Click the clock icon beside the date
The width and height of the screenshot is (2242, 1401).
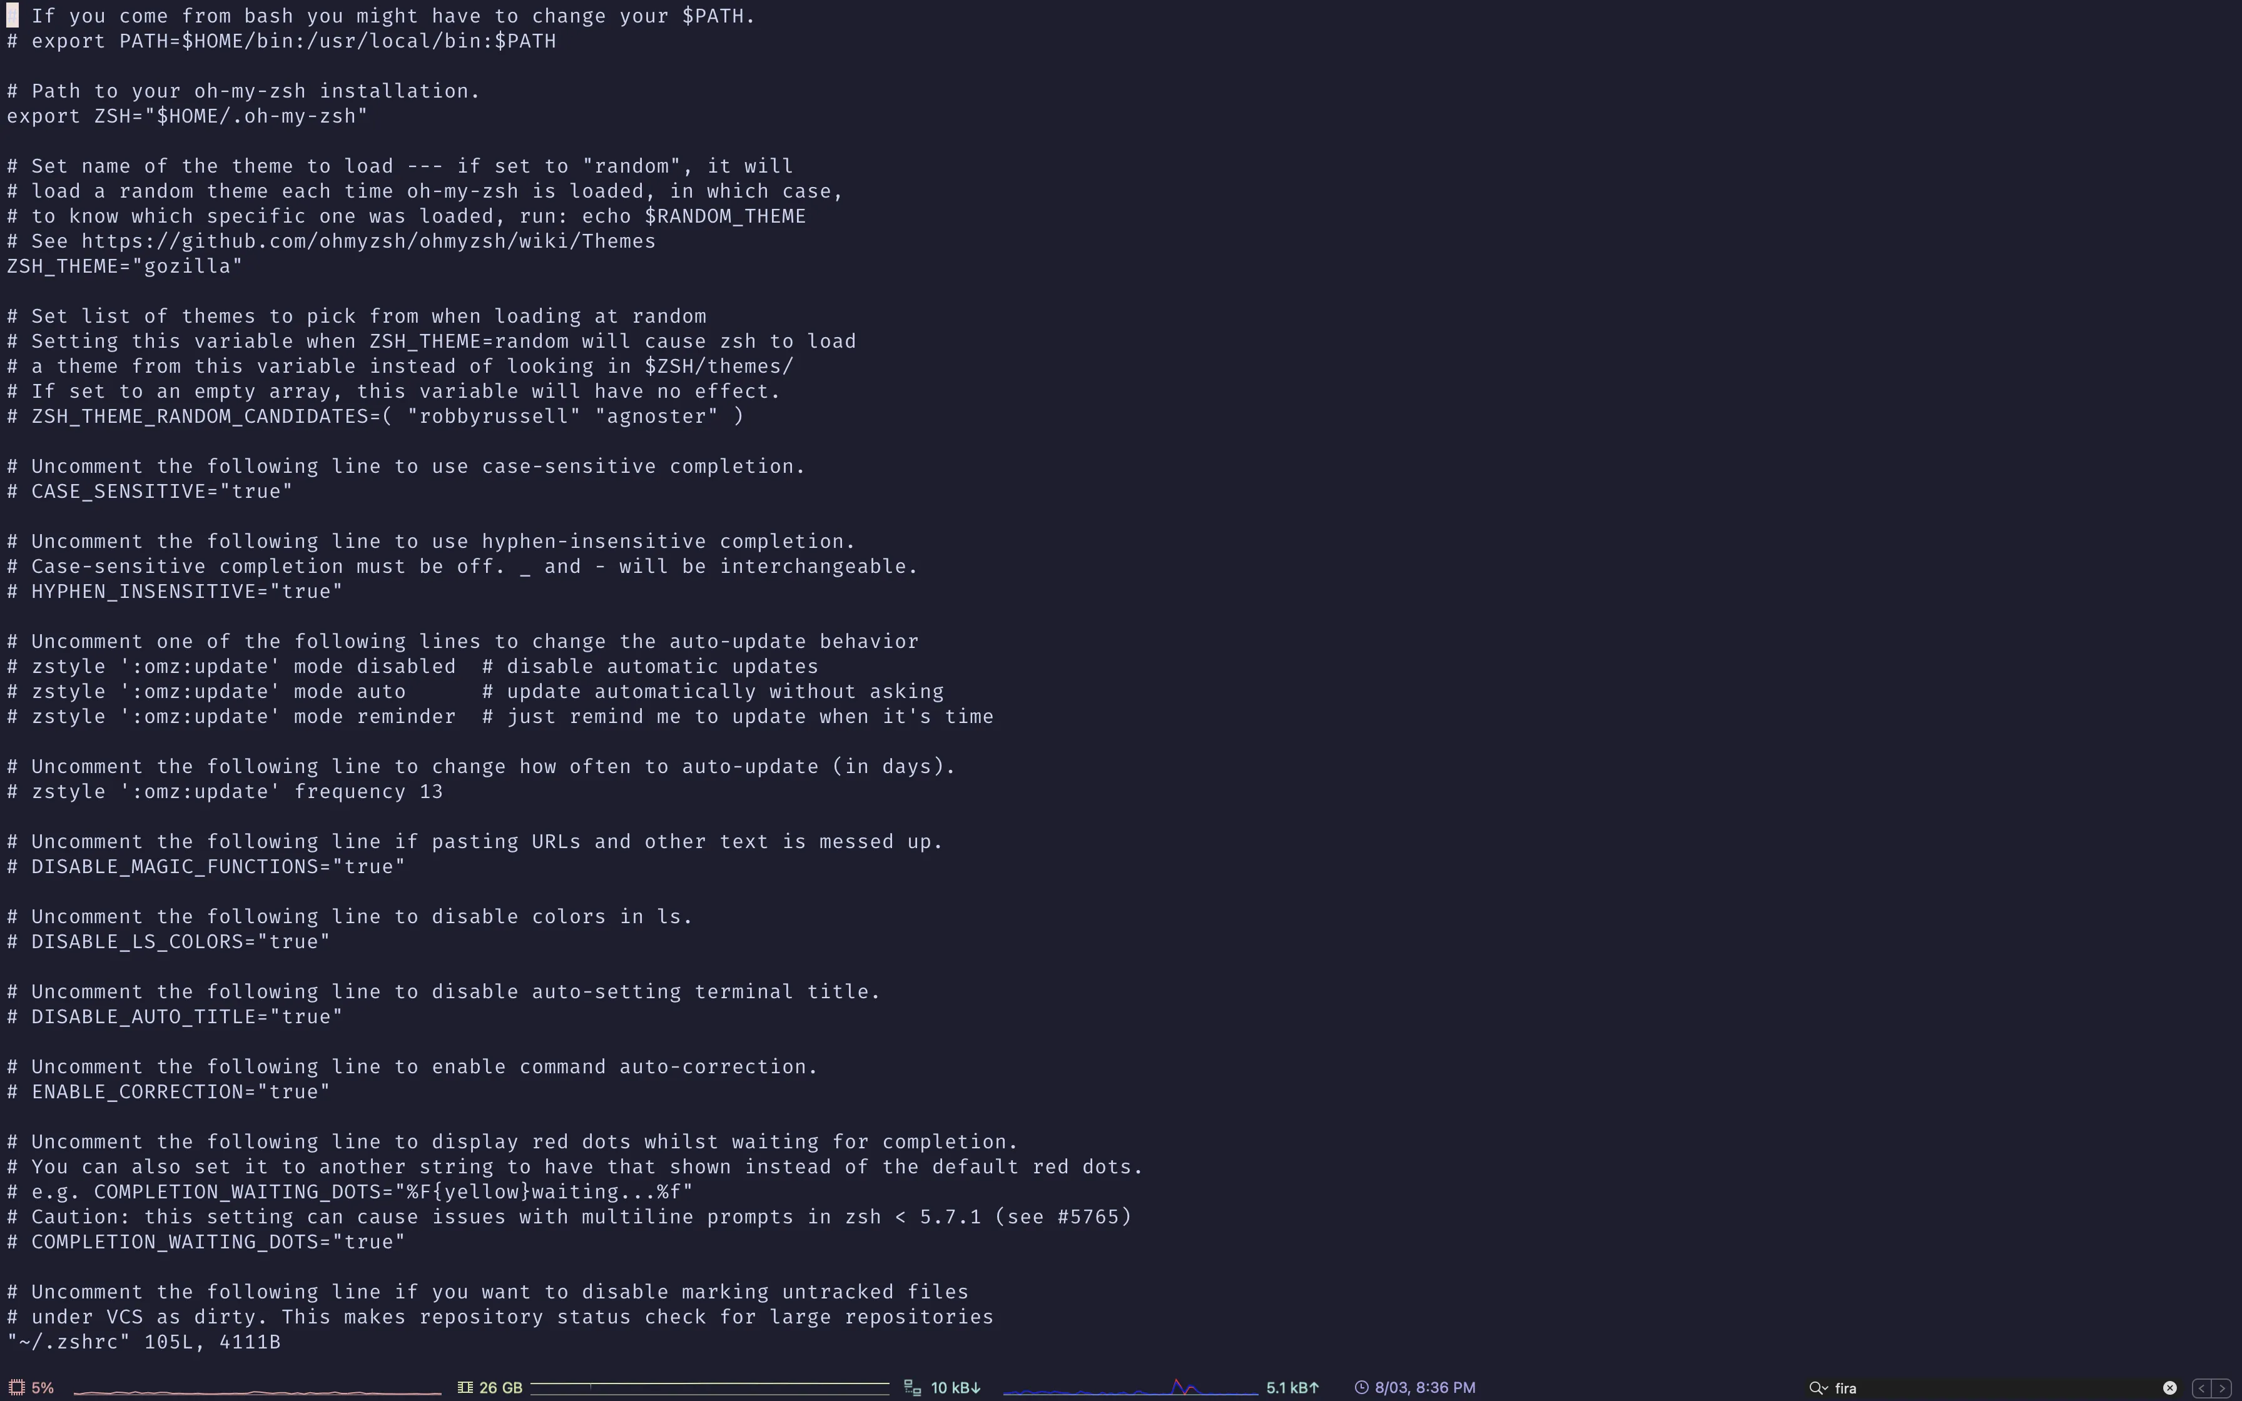[1361, 1387]
